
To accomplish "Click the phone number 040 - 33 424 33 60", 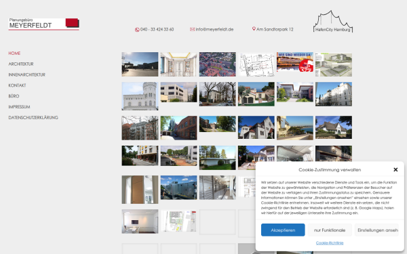I will tap(157, 30).
